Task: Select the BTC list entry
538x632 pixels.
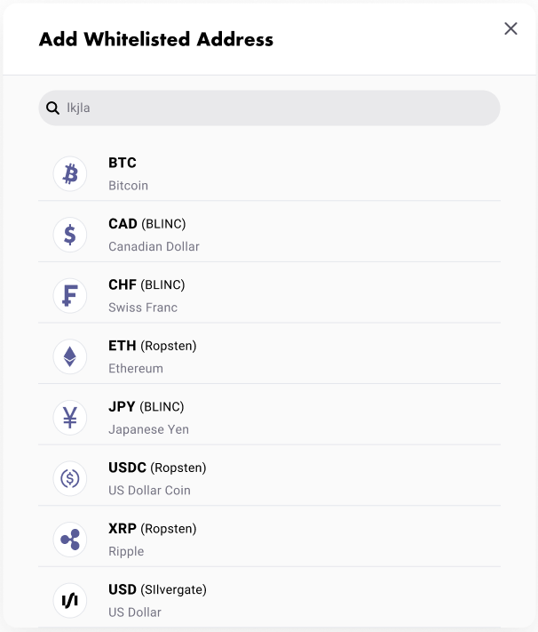Action: [269, 173]
